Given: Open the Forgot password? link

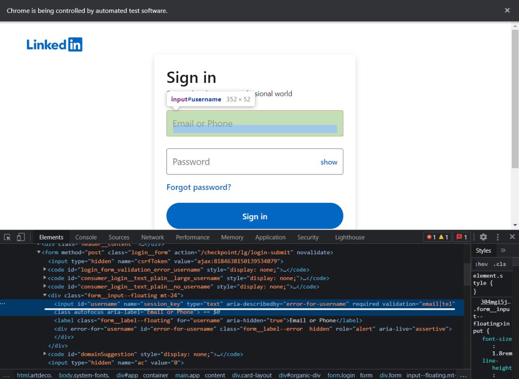Looking at the screenshot, I should click(199, 187).
